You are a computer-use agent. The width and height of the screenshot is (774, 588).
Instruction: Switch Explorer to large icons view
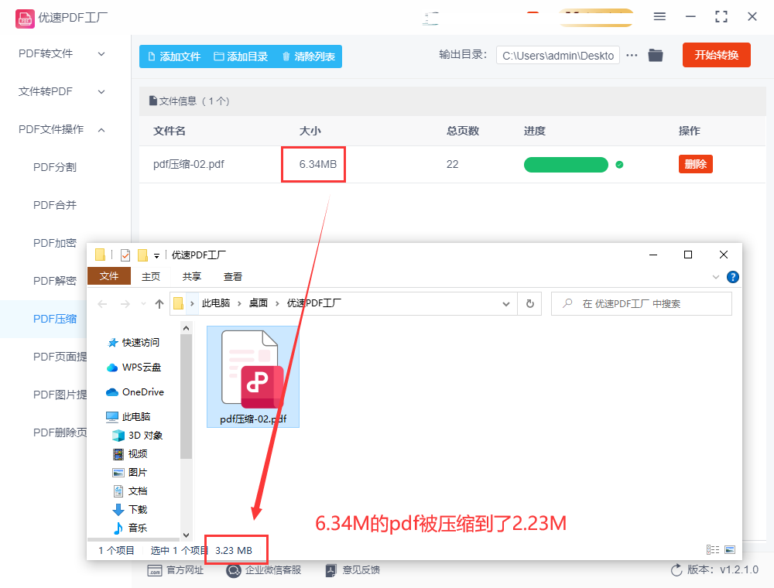pos(730,549)
